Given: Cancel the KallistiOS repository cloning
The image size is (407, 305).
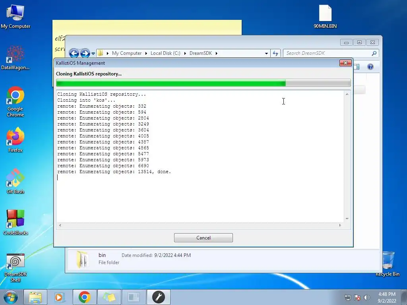Looking at the screenshot, I should (203, 237).
